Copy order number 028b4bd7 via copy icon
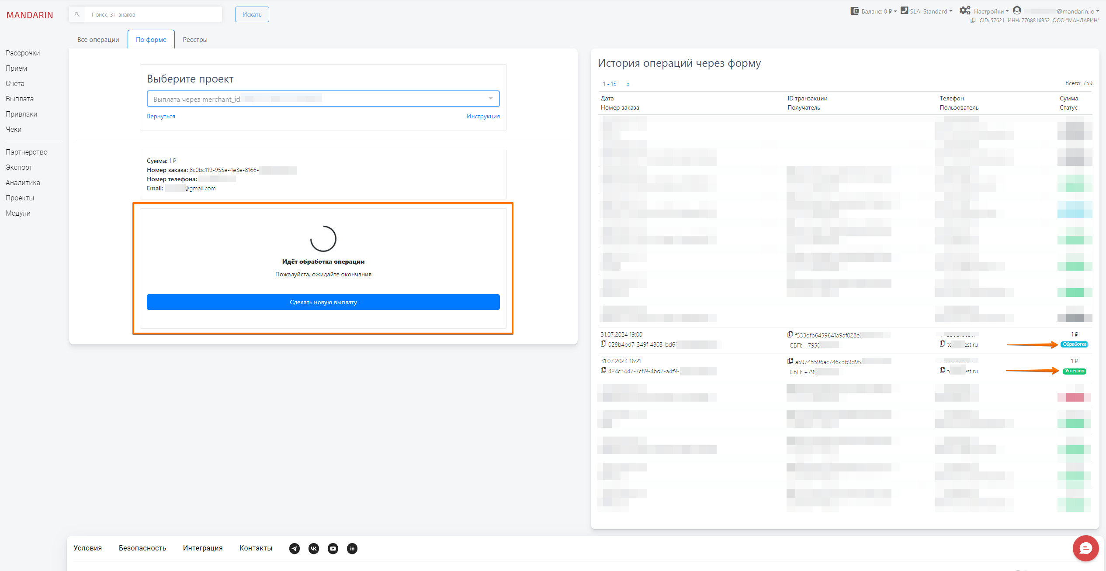The image size is (1106, 571). click(603, 344)
